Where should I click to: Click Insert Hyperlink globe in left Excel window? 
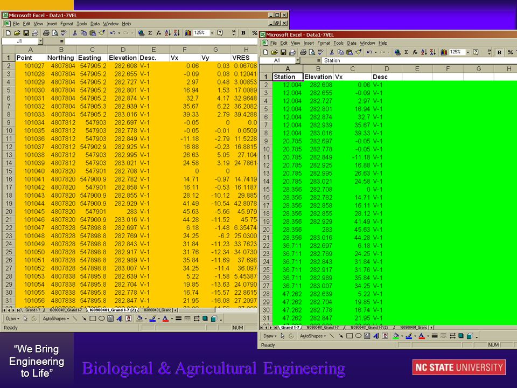pyautogui.click(x=141, y=33)
